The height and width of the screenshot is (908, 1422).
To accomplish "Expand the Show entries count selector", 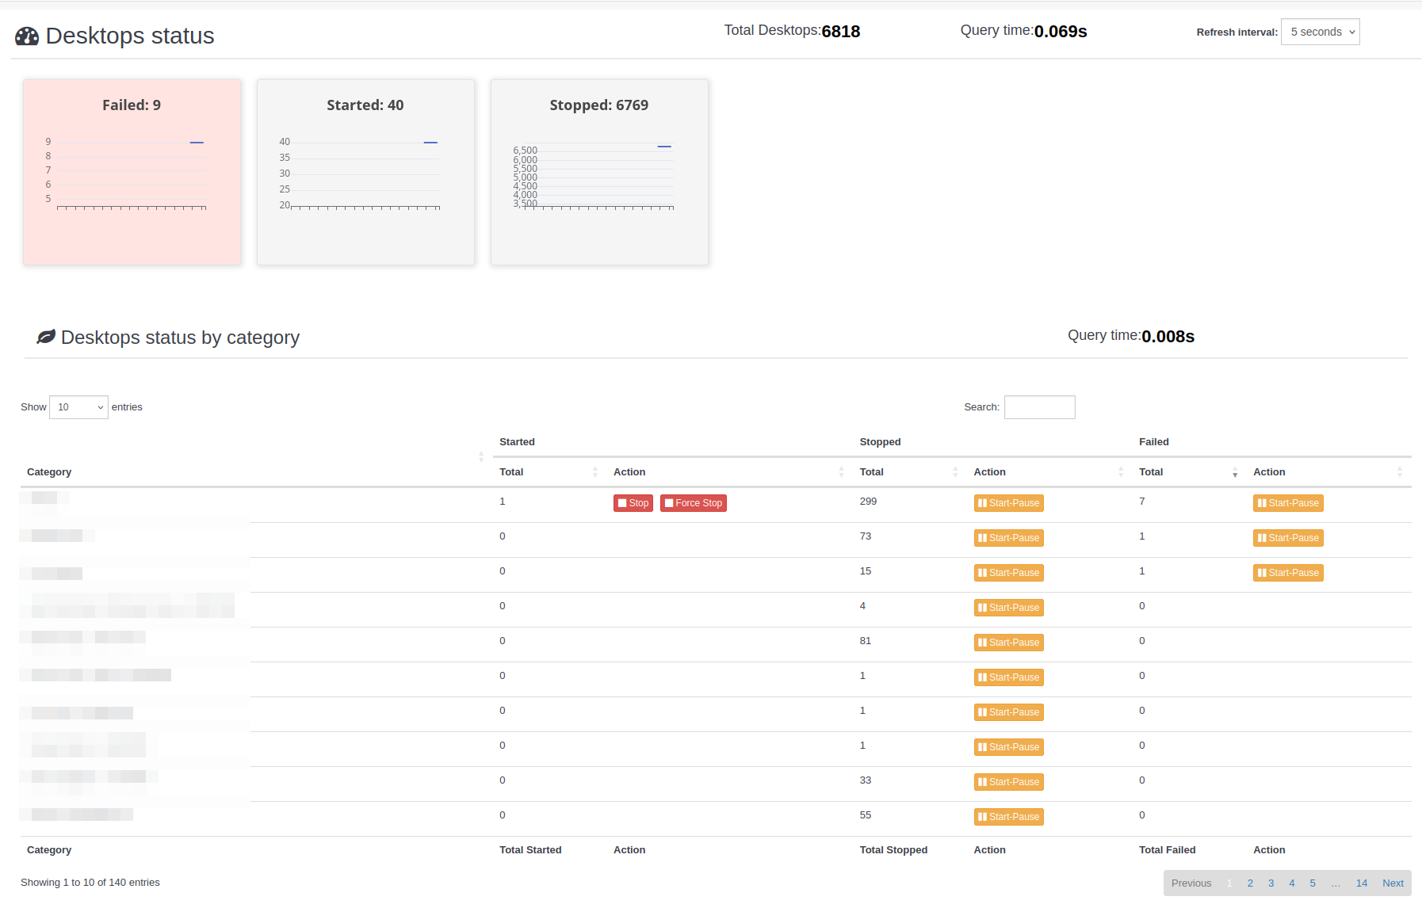I will pos(78,407).
